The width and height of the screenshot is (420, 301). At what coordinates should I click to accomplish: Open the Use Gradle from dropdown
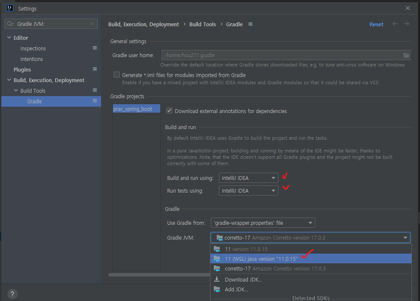point(263,223)
